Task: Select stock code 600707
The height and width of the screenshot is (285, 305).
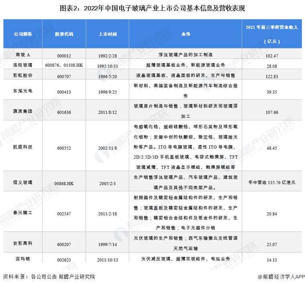Action: (64, 76)
